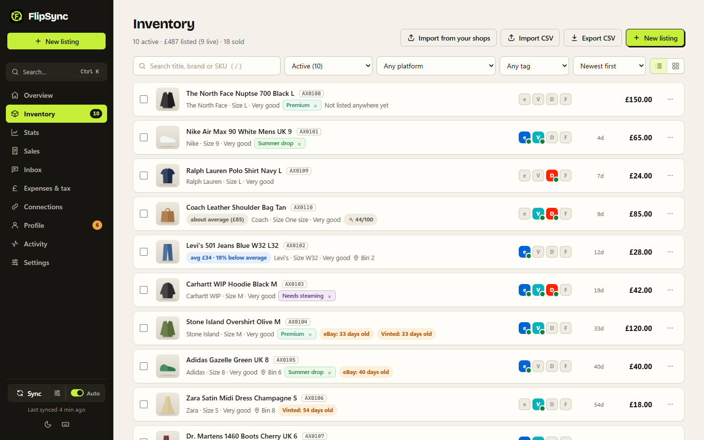Click the Import CSV button
The height and width of the screenshot is (440, 704).
click(x=530, y=38)
